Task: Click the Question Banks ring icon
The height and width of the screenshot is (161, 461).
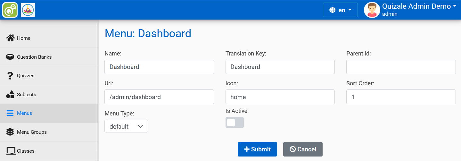Action: point(10,57)
